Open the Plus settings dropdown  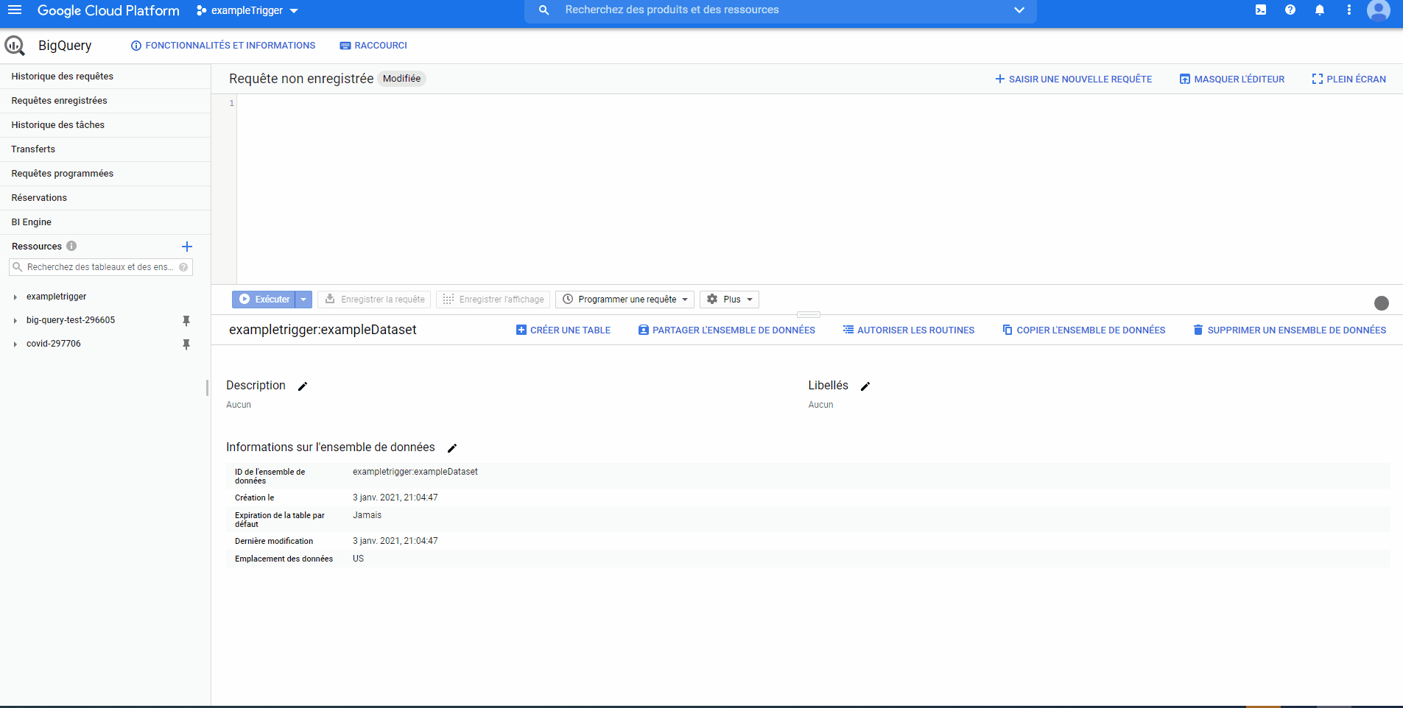tap(730, 300)
